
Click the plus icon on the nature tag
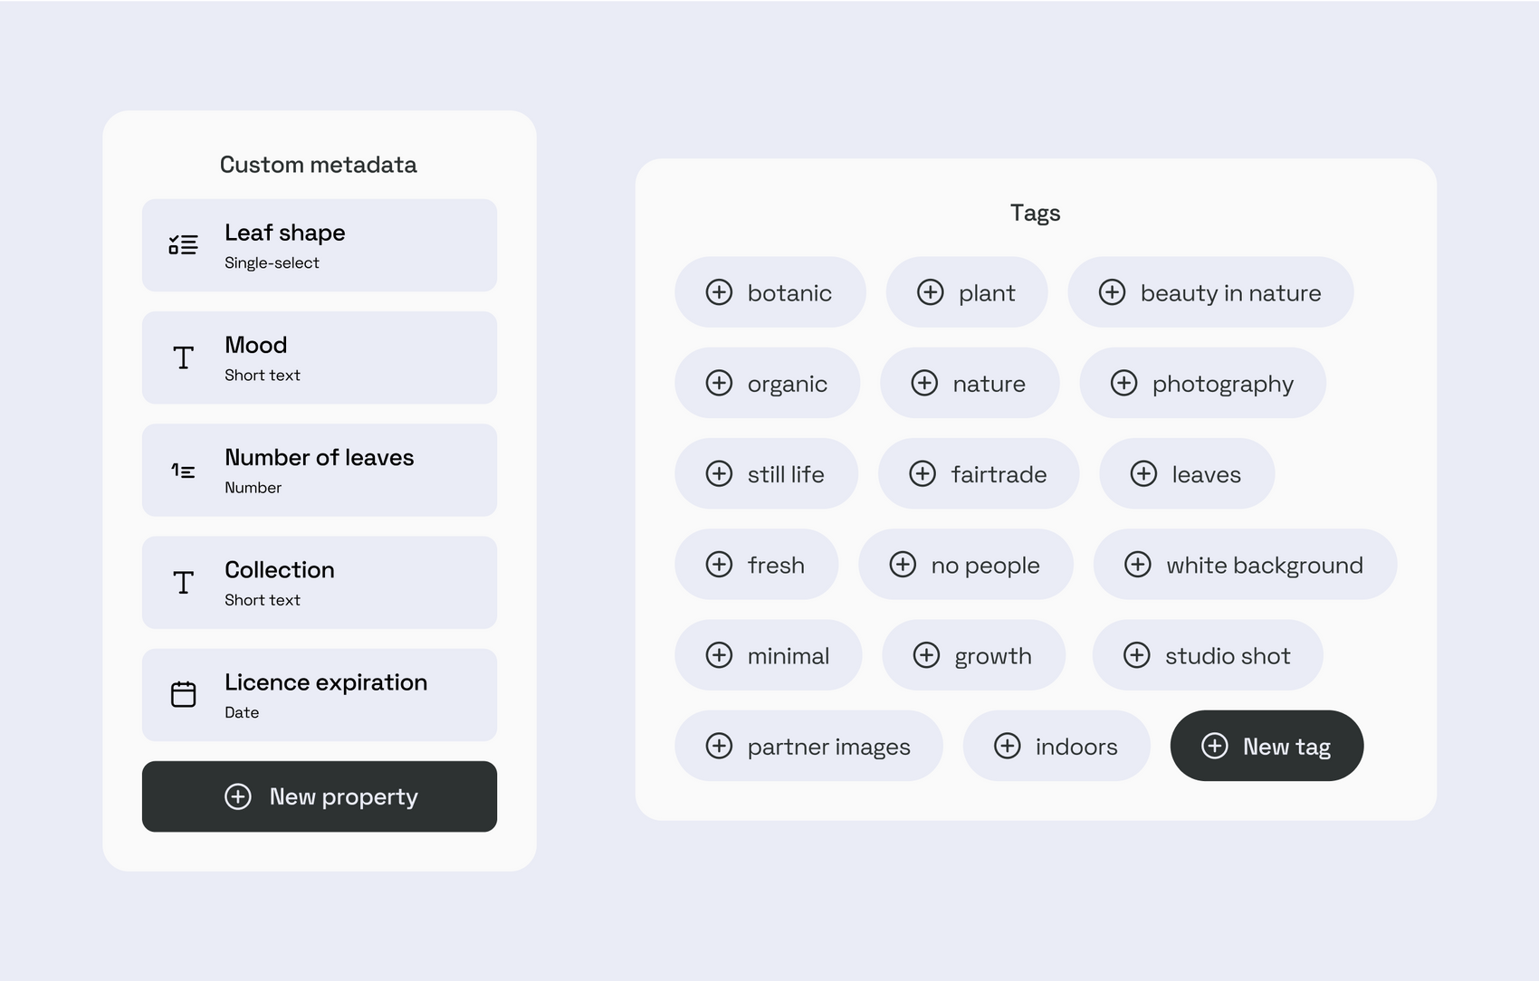[x=924, y=383]
